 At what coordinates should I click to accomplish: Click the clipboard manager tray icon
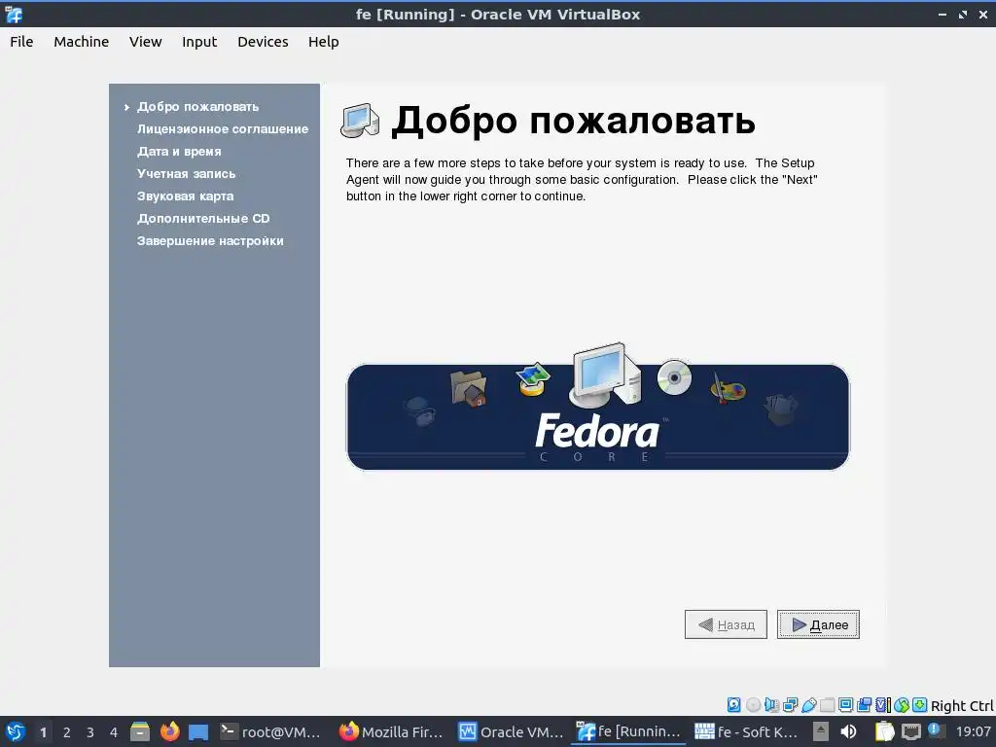point(884,731)
